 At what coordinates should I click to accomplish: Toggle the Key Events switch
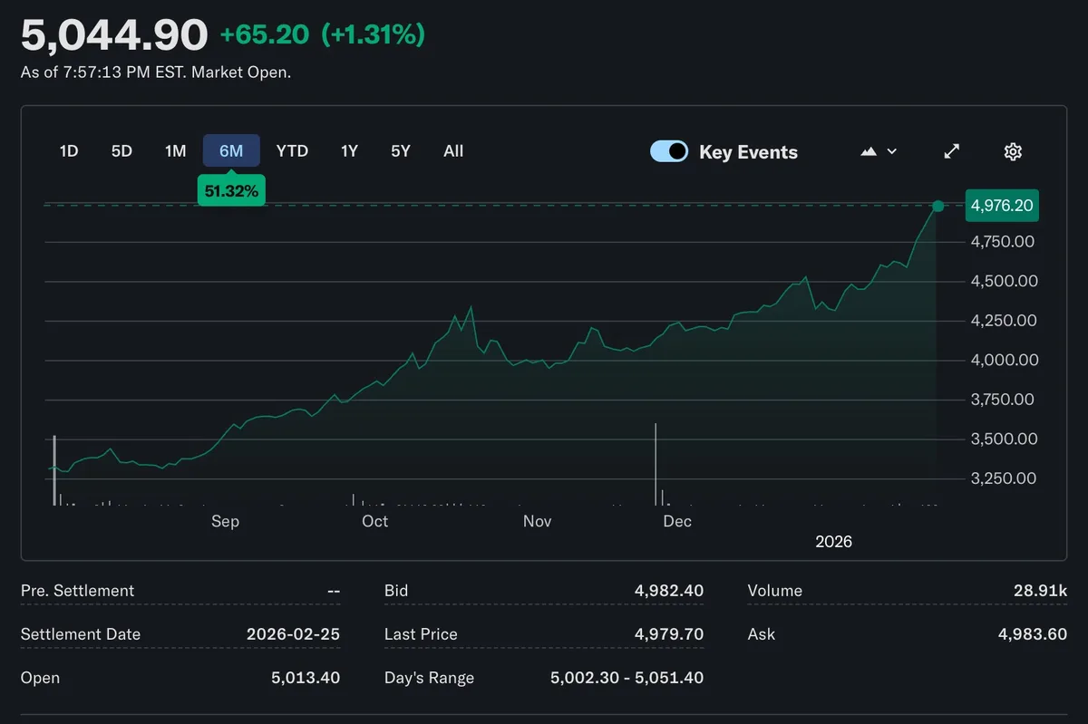669,151
